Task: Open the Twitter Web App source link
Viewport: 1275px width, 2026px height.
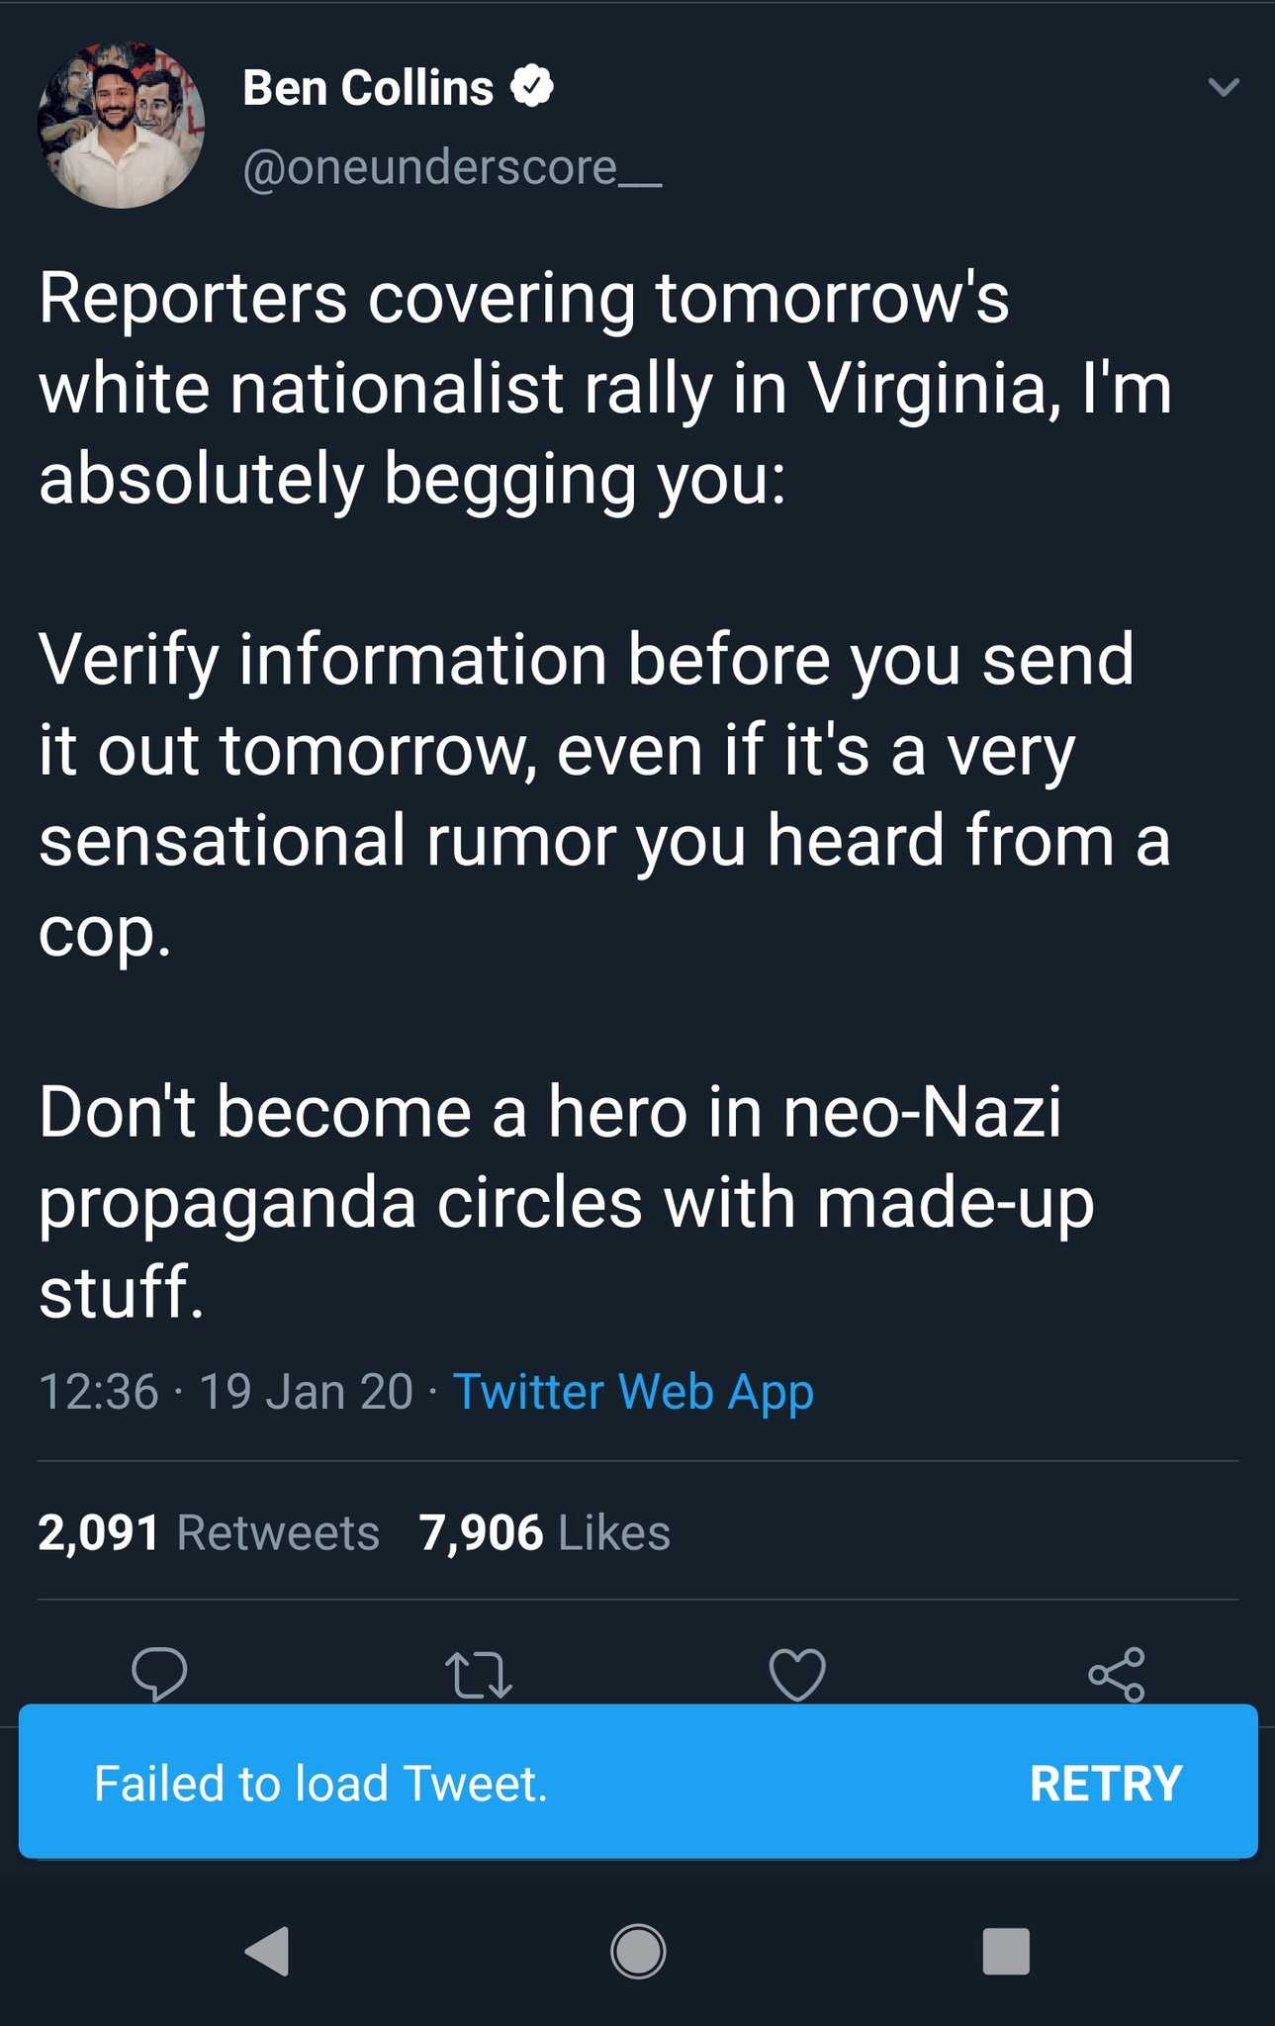Action: point(633,1392)
